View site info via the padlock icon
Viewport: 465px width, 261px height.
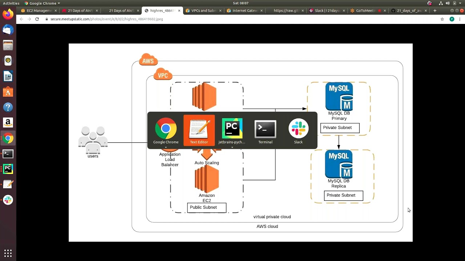tap(46, 19)
